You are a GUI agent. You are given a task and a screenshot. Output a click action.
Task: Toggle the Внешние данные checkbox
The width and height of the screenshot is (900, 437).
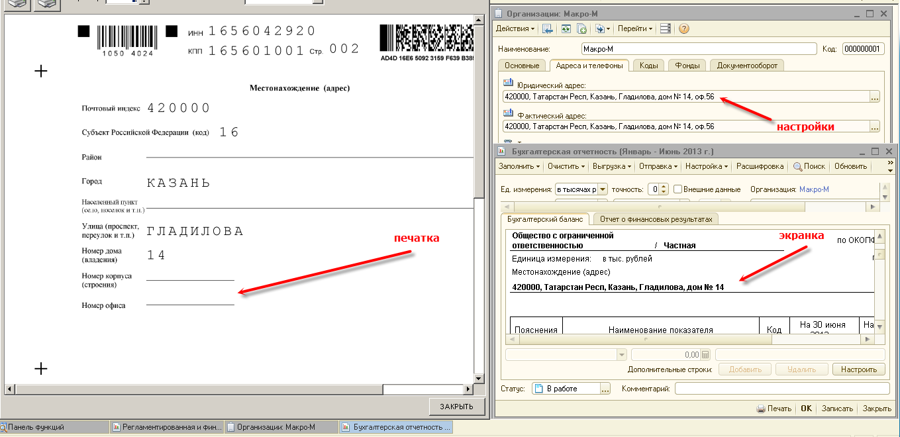(677, 189)
